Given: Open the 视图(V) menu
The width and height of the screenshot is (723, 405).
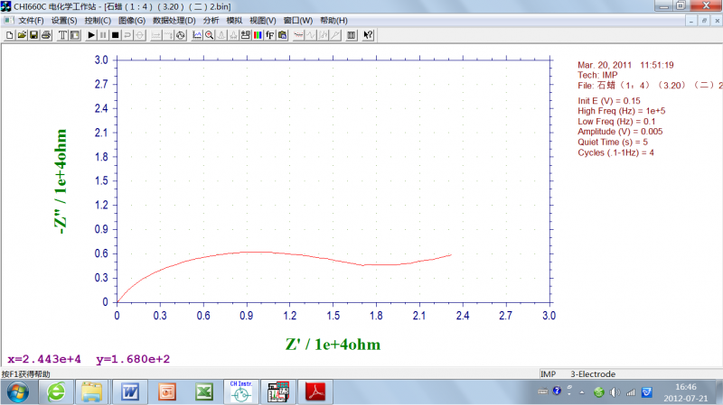Looking at the screenshot, I should click(x=263, y=20).
